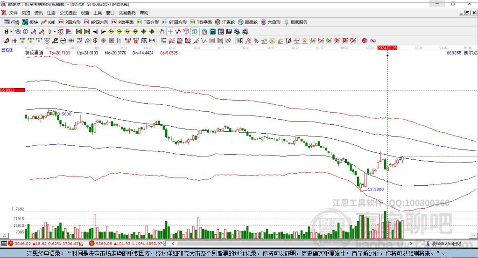Select the Up=24.8103 indicator value

[x=87, y=53]
